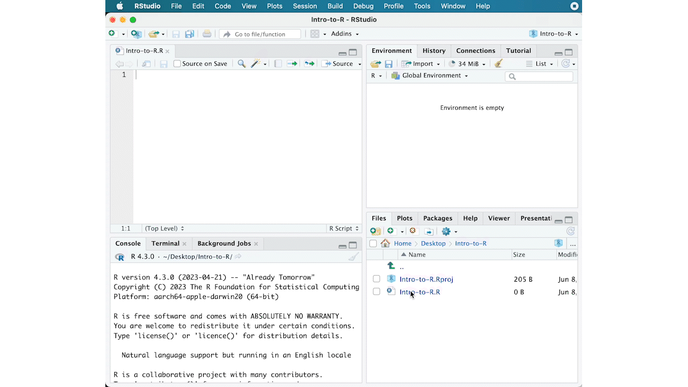Navigate to Desktop in the breadcrumb path
The image size is (688, 387).
point(433,243)
